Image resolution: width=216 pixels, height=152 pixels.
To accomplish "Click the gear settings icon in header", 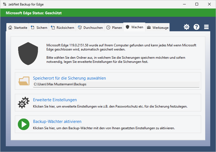I will click(187, 27).
